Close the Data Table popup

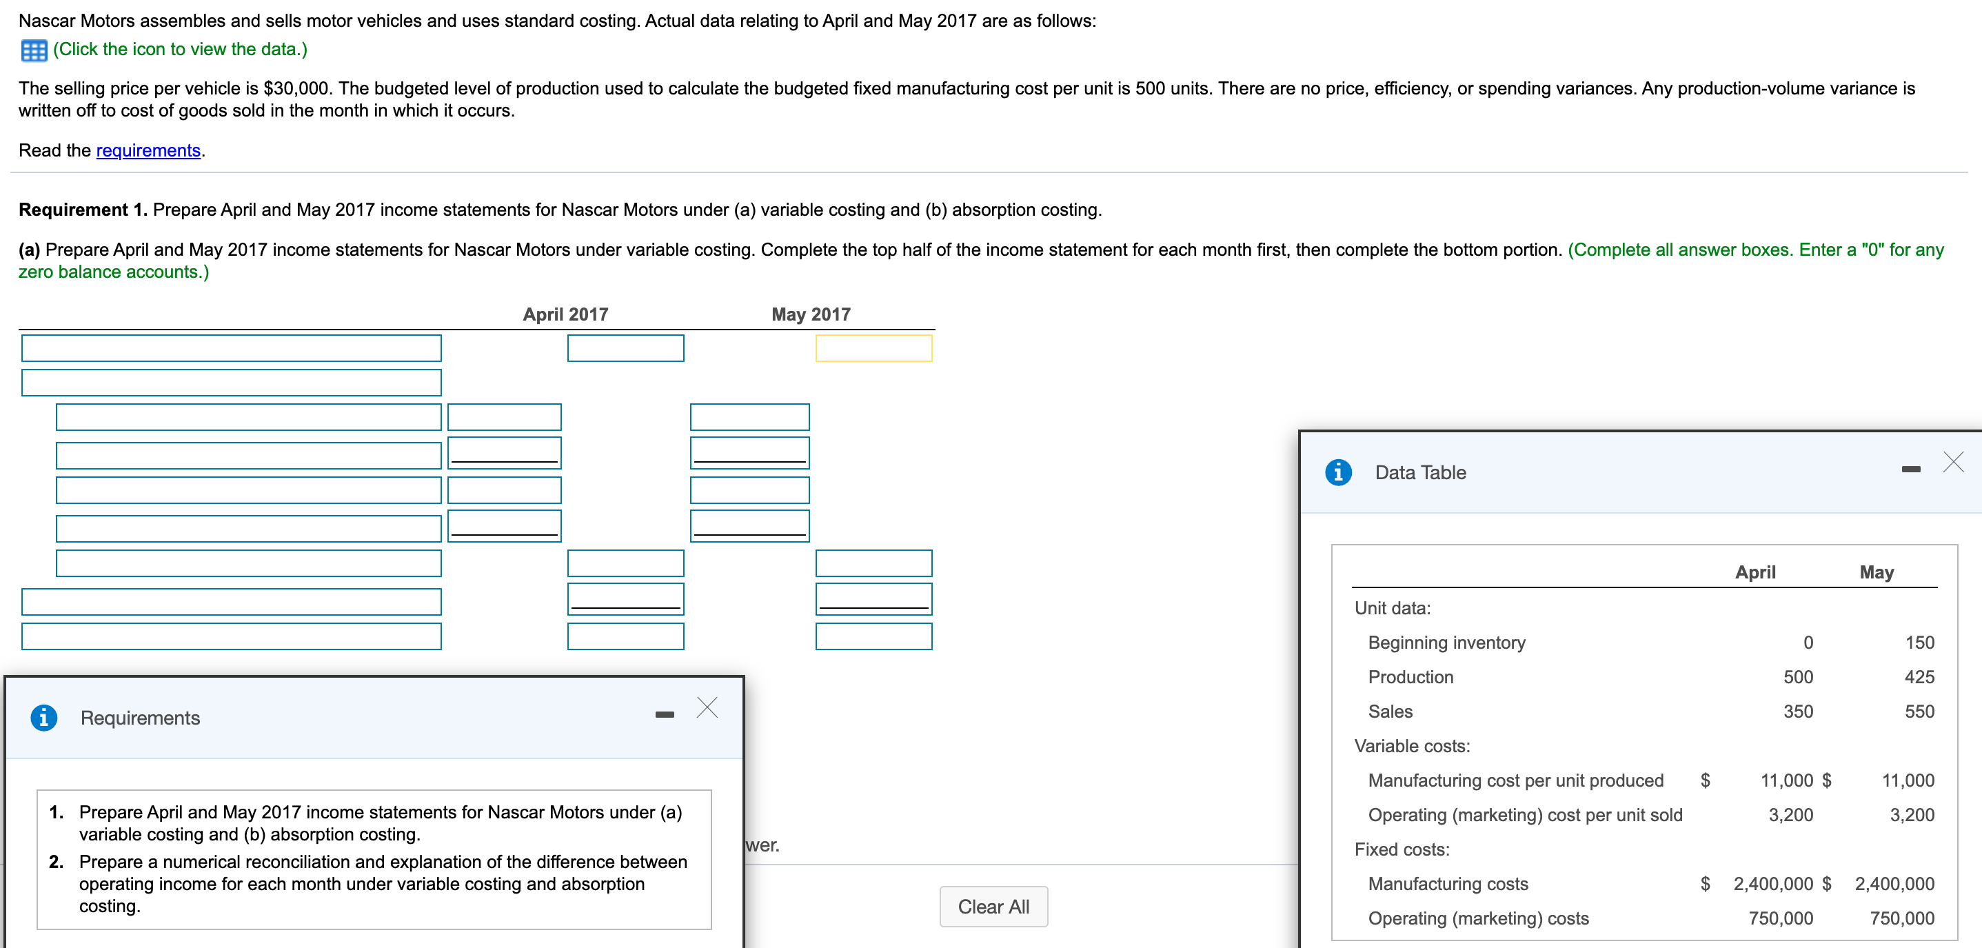pyautogui.click(x=1953, y=462)
